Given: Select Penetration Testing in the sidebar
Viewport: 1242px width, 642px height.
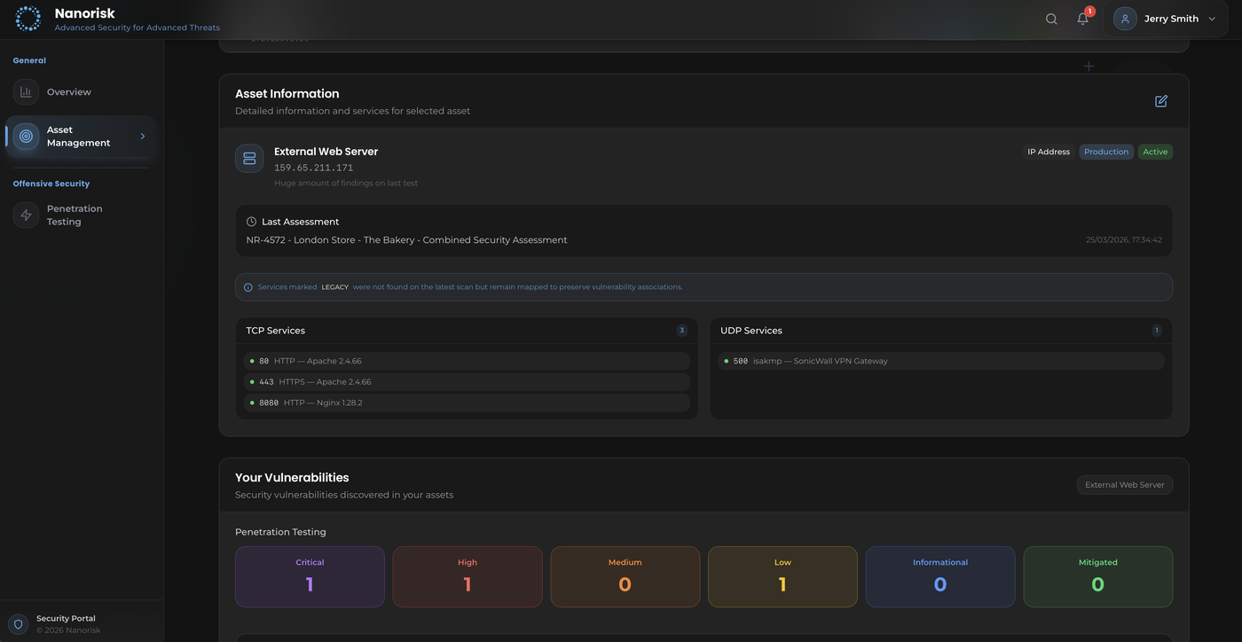Looking at the screenshot, I should 75,215.
